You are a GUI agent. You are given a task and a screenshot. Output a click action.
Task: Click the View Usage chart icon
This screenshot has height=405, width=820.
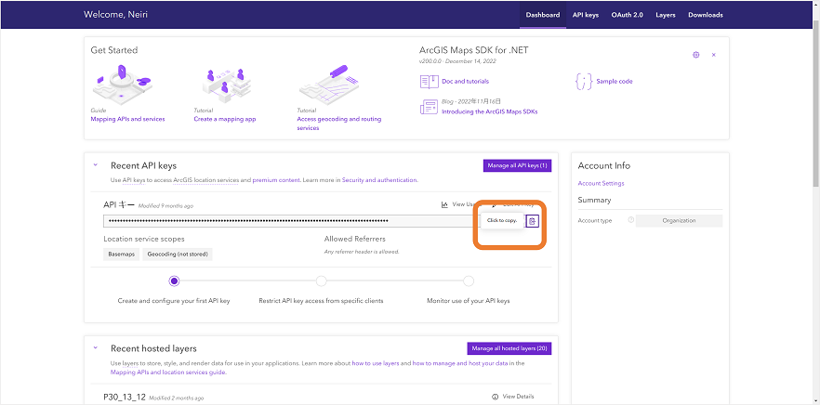[444, 204]
